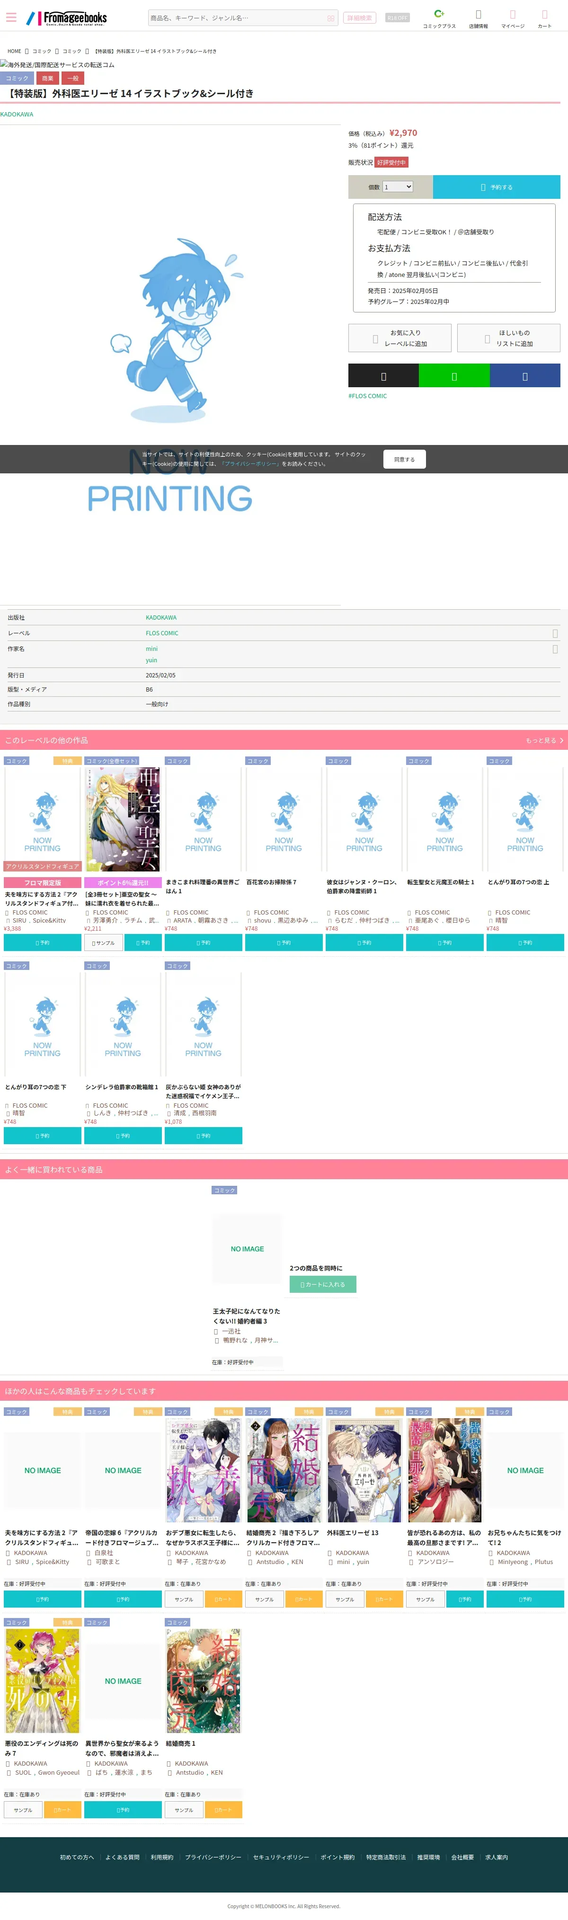Open the 個数 quantity dropdown
This screenshot has width=568, height=1920.
click(x=397, y=187)
